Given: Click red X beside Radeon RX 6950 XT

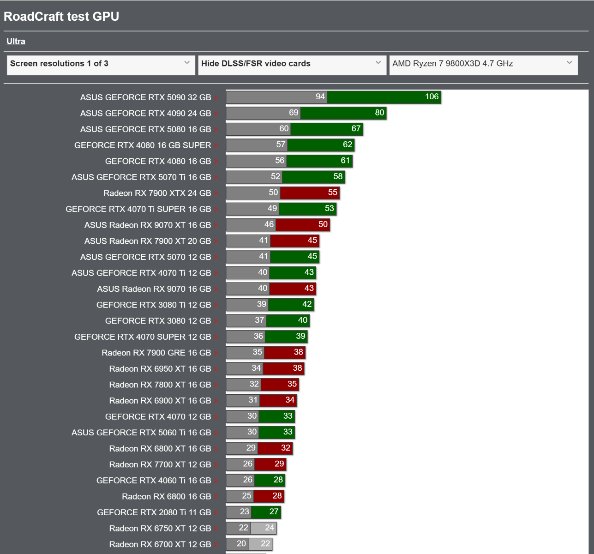Looking at the screenshot, I should click(216, 369).
